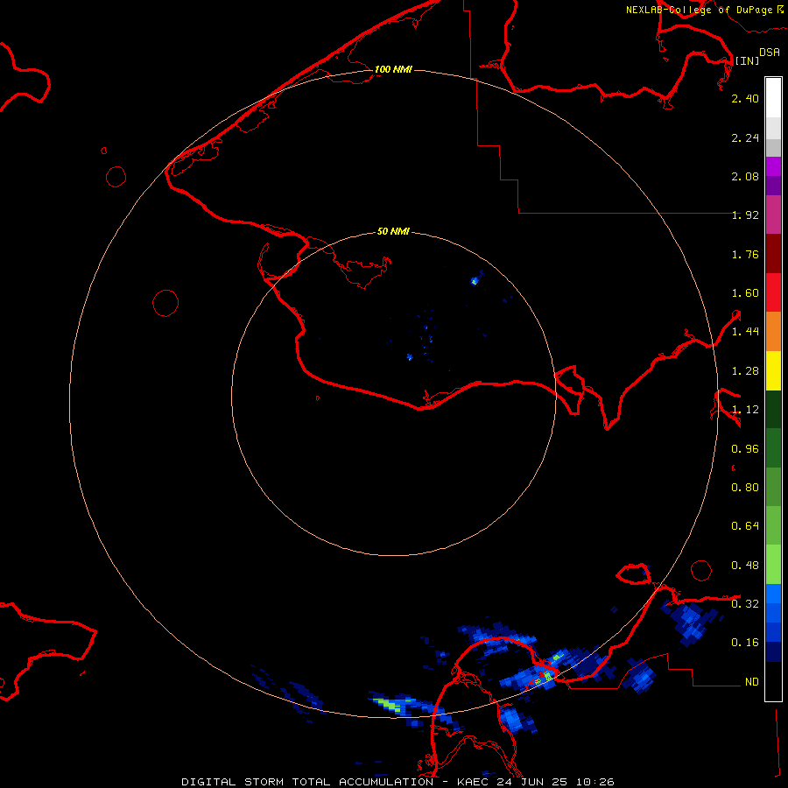Click the 1.60 legend value
Screen dimensions: 788x788
click(x=745, y=293)
